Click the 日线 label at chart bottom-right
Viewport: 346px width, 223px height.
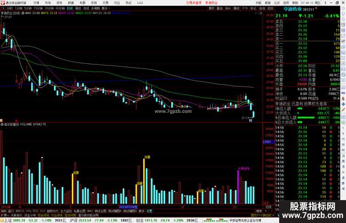click(268, 207)
